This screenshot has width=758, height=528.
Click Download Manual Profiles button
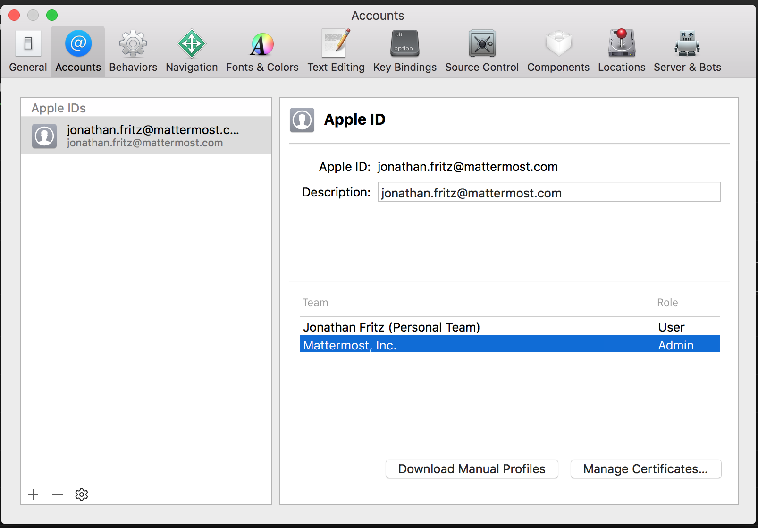point(472,469)
